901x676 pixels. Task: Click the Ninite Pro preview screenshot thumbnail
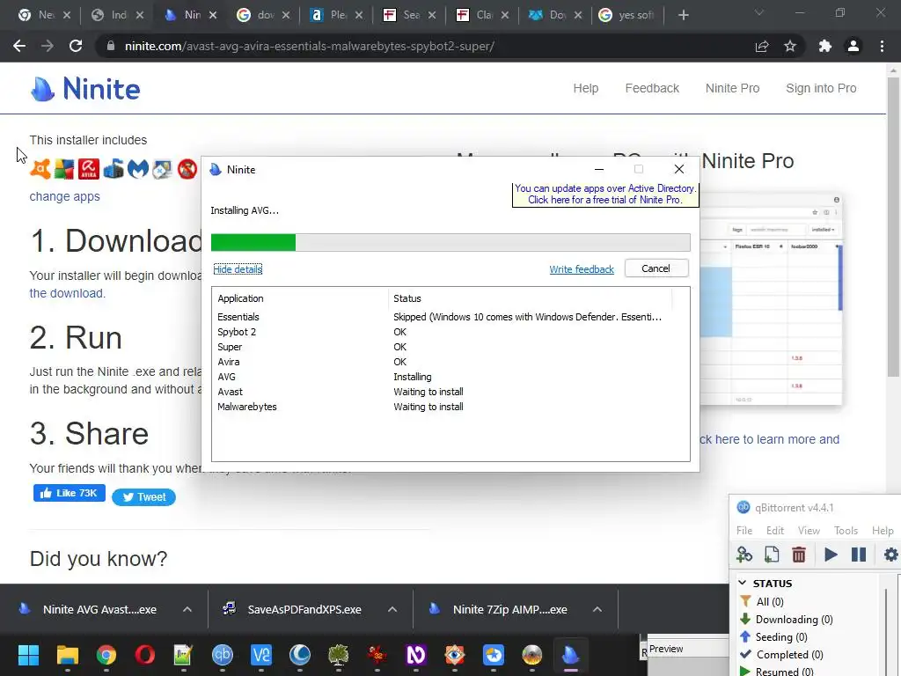point(771,299)
